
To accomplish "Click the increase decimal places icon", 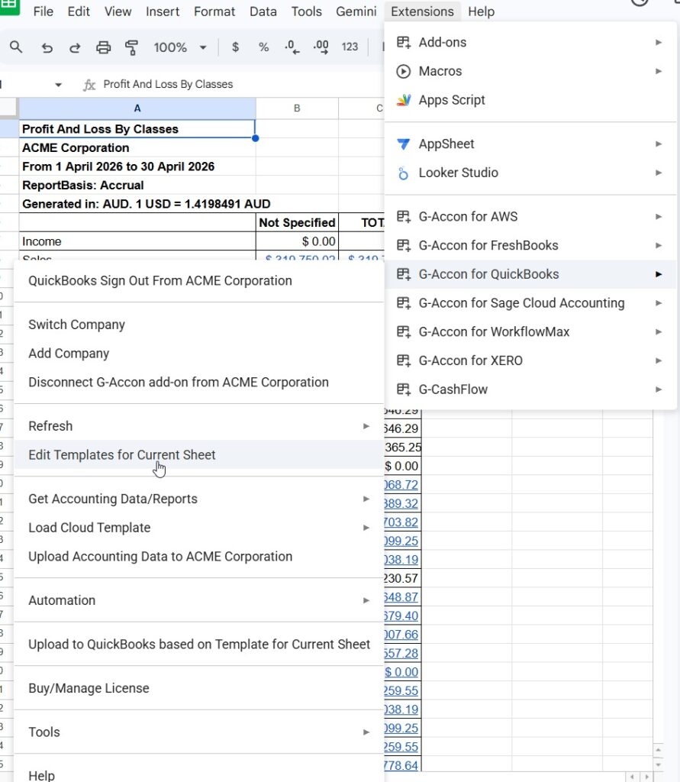I will [321, 47].
